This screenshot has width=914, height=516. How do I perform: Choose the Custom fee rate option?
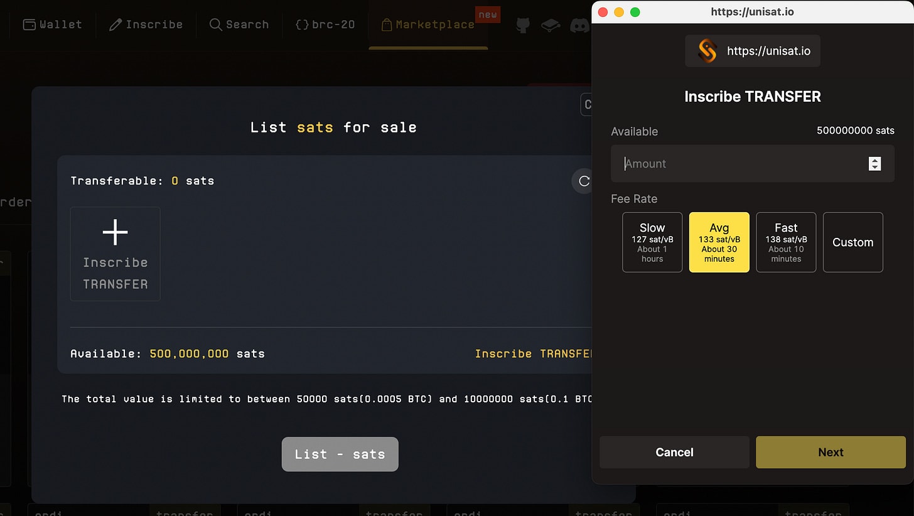[852, 242]
